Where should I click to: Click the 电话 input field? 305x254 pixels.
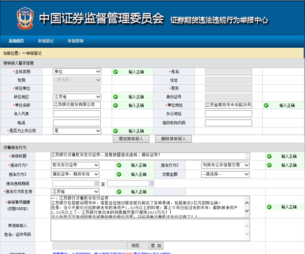[x=77, y=123]
